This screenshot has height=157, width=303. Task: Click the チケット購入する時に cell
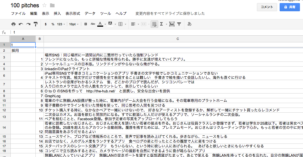pyautogui.click(x=173, y=110)
